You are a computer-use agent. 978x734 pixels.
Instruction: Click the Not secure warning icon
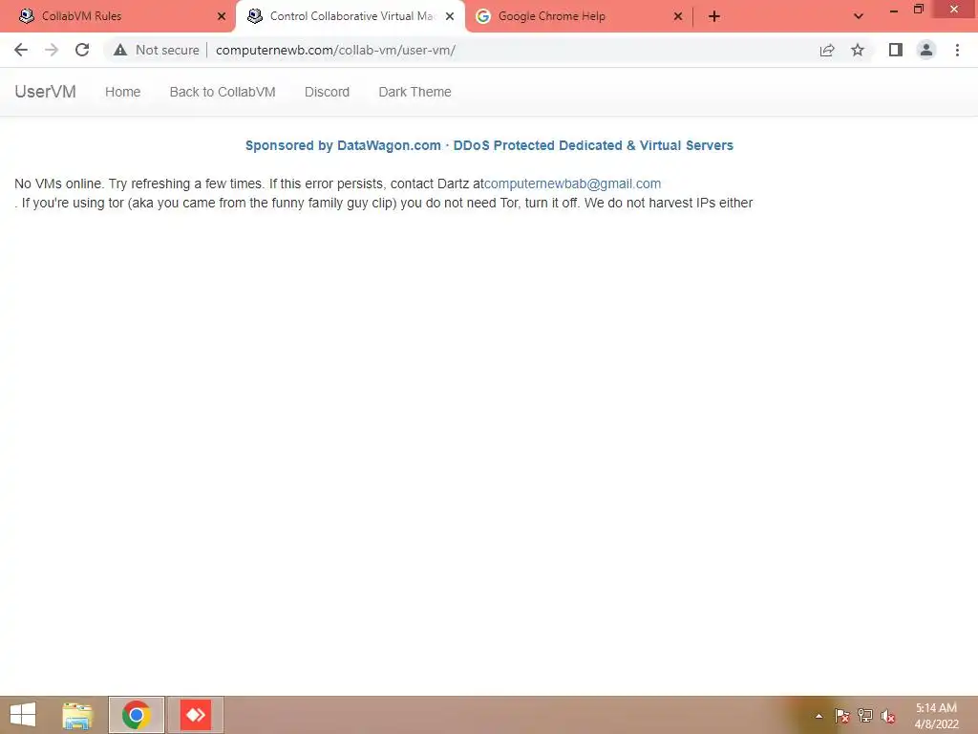[120, 50]
